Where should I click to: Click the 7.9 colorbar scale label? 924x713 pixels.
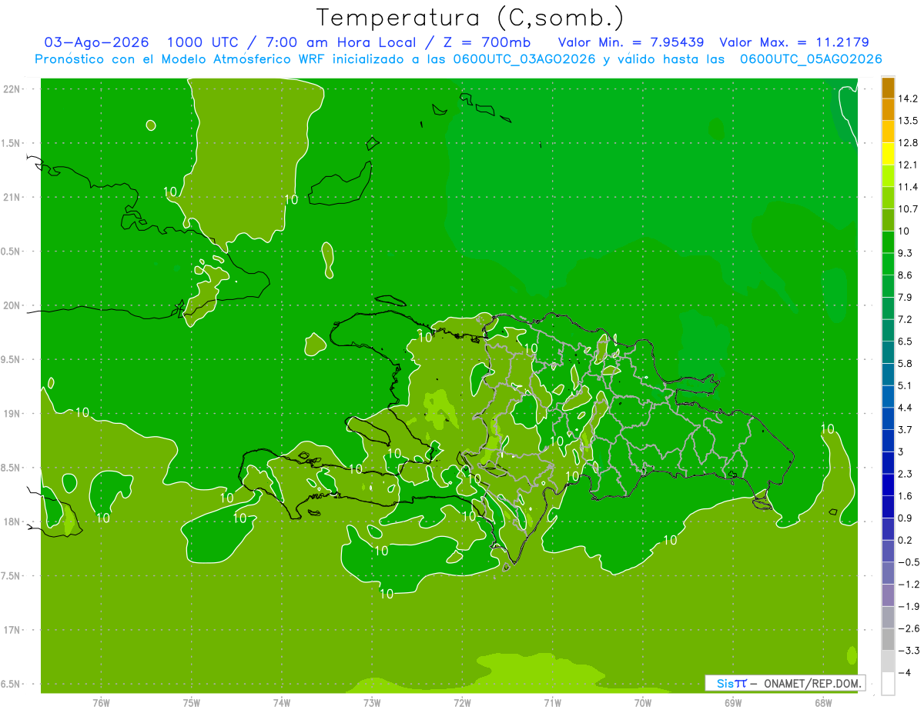906,297
